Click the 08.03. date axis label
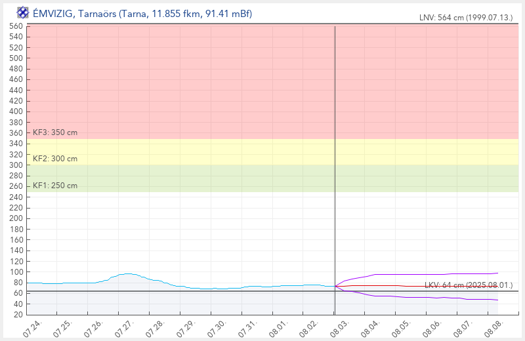525x341 pixels. click(340, 329)
